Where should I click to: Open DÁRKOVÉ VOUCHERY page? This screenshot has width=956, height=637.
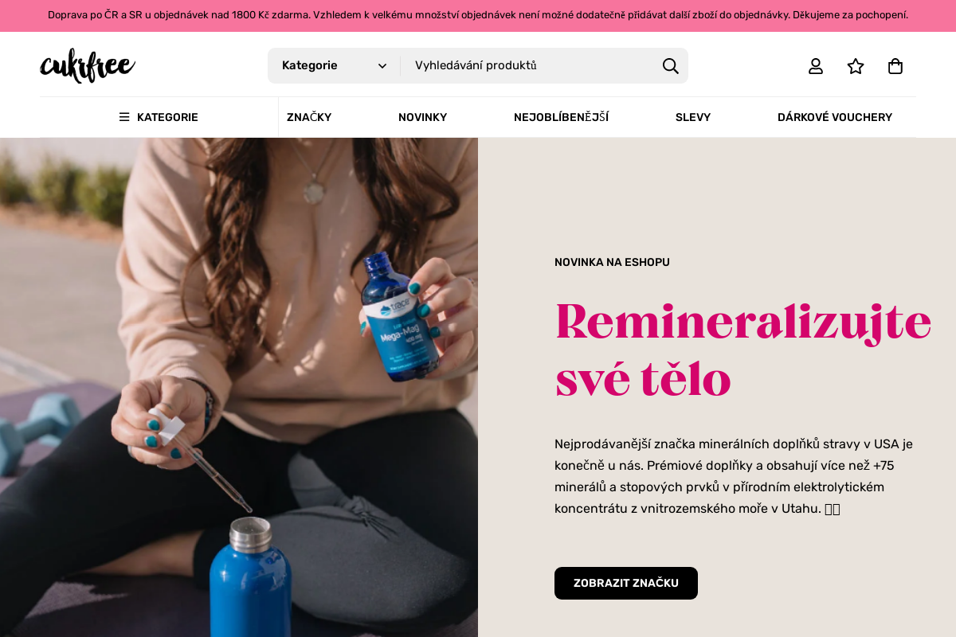pyautogui.click(x=835, y=117)
